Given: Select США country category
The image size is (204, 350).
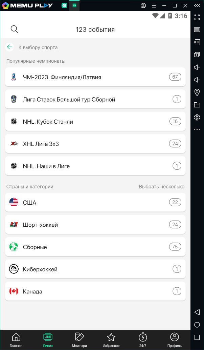Looking at the screenshot, I should click(x=95, y=203).
